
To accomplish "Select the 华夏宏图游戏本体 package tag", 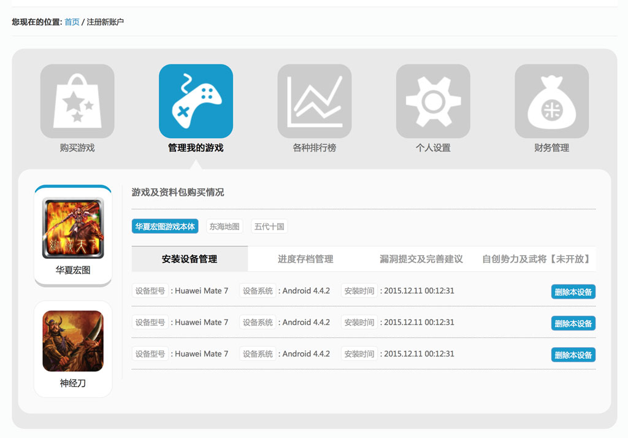I will tap(165, 226).
